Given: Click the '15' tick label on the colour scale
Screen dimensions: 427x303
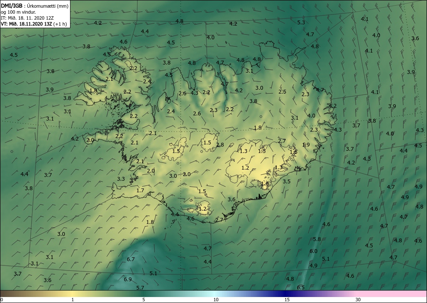Looking at the screenshot, I should (287, 300).
